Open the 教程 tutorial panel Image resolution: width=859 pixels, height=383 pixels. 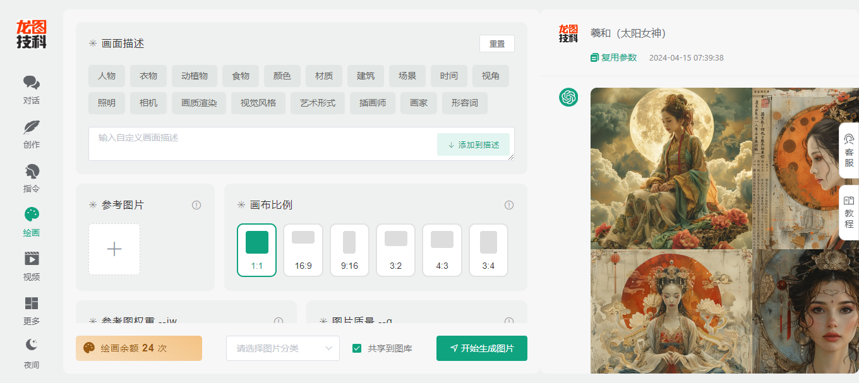tap(849, 213)
